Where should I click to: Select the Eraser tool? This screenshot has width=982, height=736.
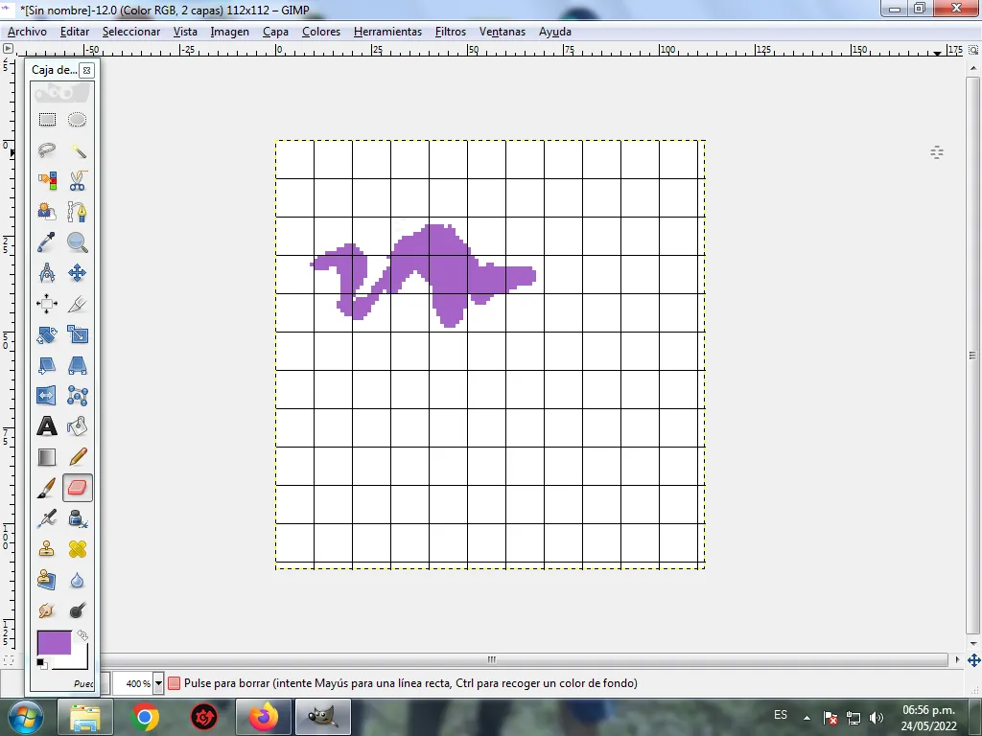(x=77, y=488)
